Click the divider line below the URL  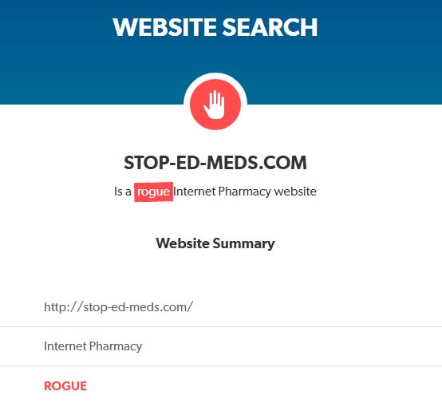(221, 327)
